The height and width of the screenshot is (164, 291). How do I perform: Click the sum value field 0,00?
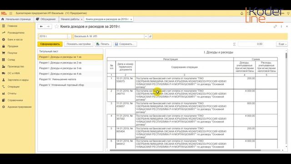point(251,44)
